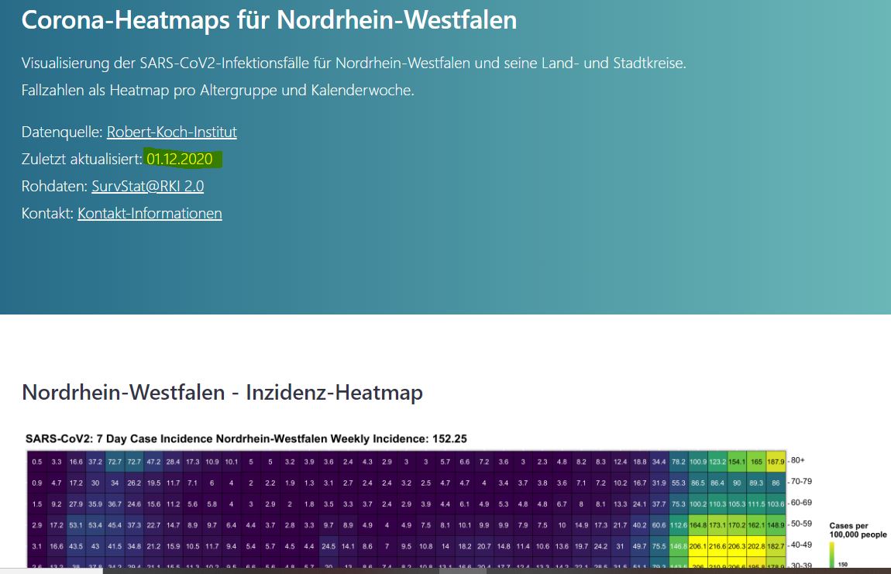Click the heatmap cell showing 187.9

(776, 462)
